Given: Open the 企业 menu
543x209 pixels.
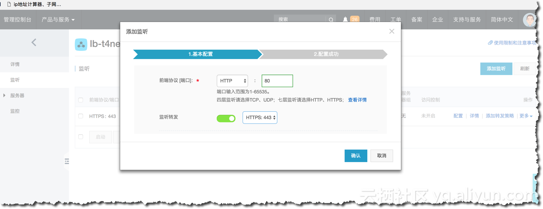Looking at the screenshot, I should (437, 20).
